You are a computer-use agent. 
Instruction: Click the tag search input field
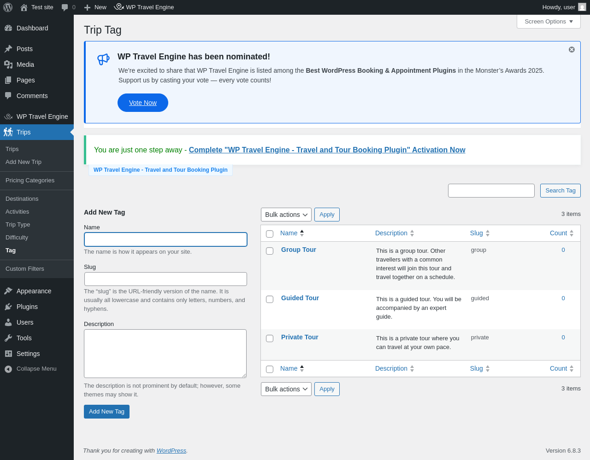pos(491,191)
